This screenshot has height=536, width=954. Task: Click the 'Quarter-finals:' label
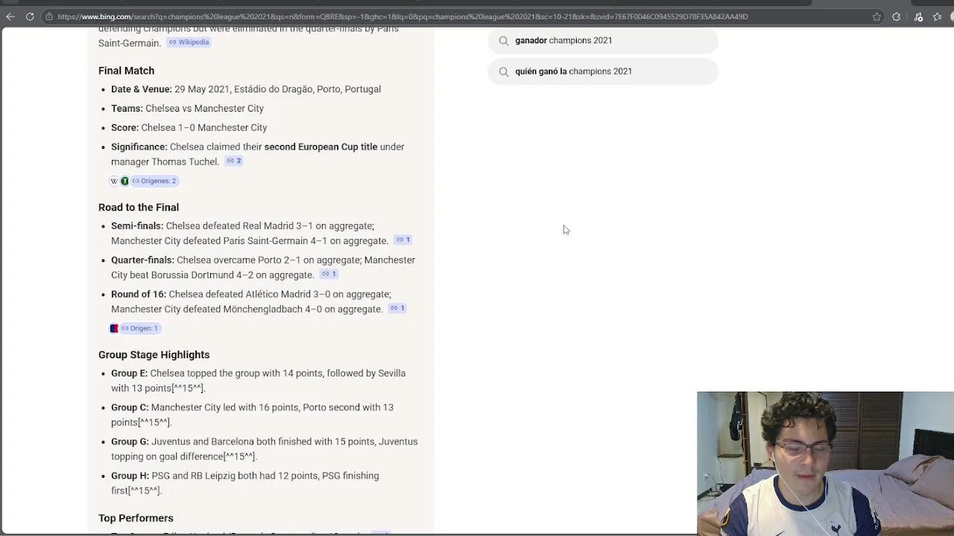click(x=142, y=261)
